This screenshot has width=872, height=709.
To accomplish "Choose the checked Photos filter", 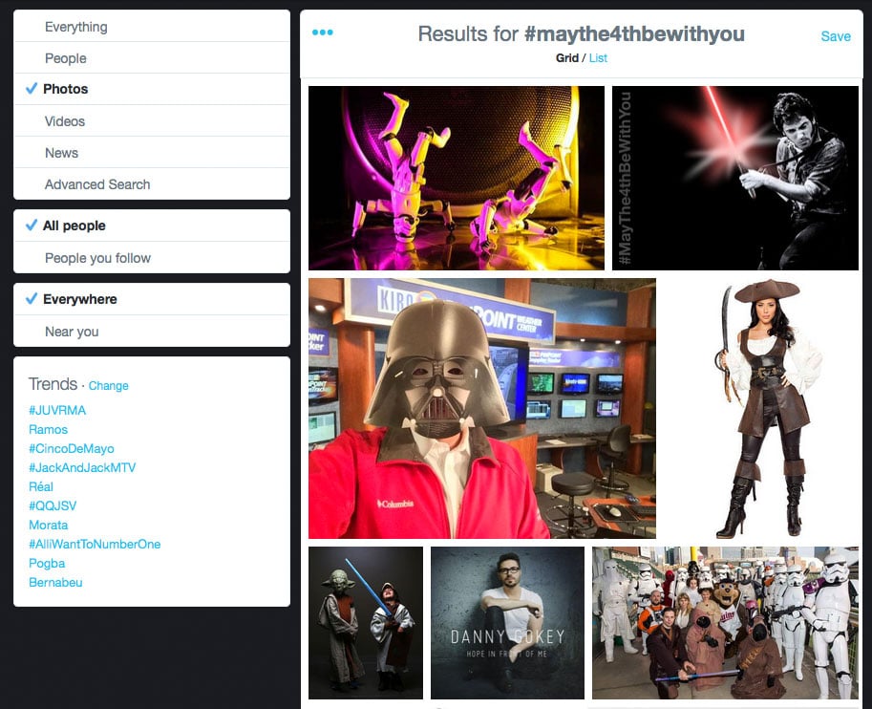I will pos(151,89).
